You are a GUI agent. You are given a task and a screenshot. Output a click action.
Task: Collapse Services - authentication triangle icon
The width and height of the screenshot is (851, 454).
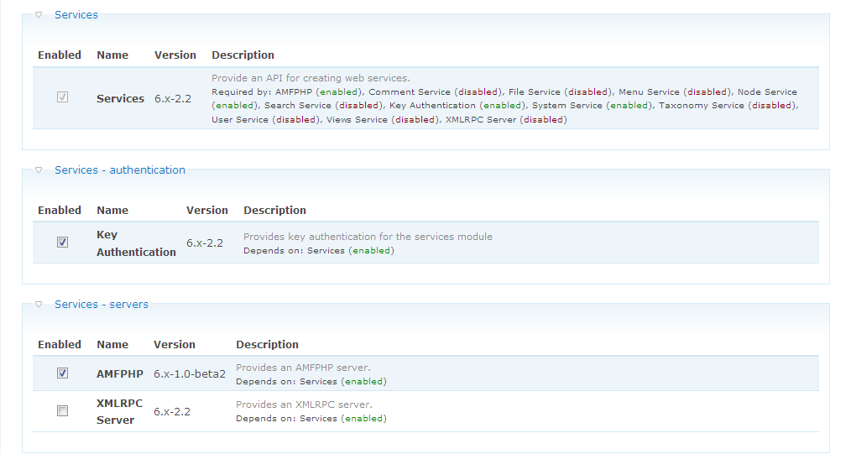pyautogui.click(x=39, y=170)
